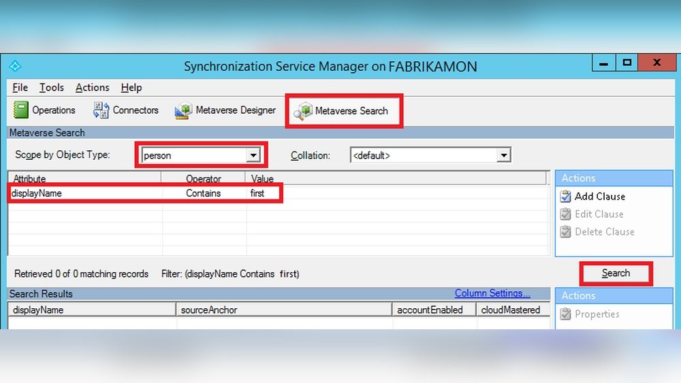Click the Delete Clause icon
Screen dimensions: 681x383
click(565, 231)
